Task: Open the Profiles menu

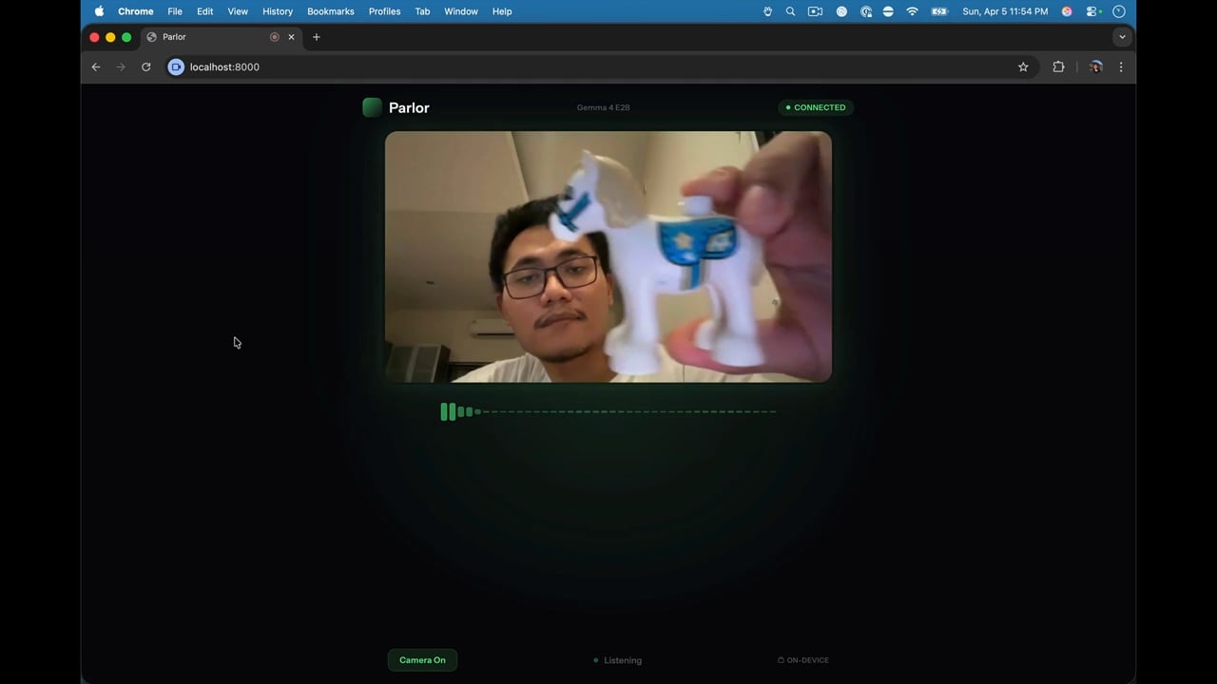Action: point(385,11)
